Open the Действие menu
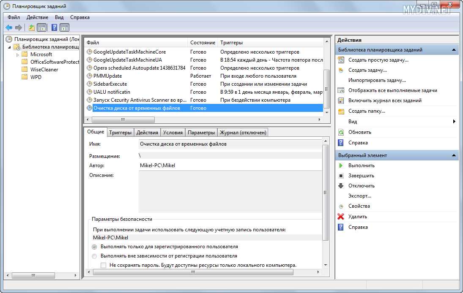Screen dimensions: 463x293 [x=37, y=17]
